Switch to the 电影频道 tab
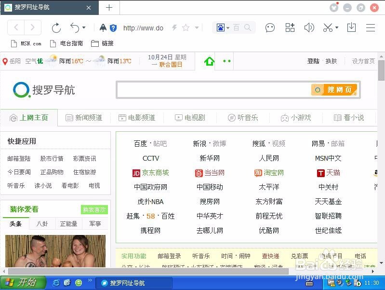Screen dimensions: 385x290 [137, 118]
